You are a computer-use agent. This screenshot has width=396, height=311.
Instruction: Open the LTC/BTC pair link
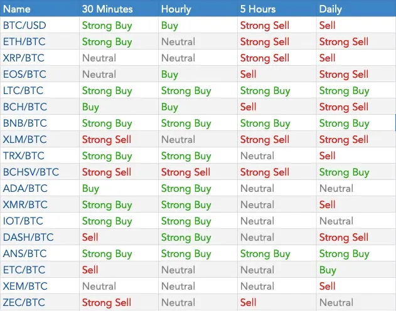point(23,90)
